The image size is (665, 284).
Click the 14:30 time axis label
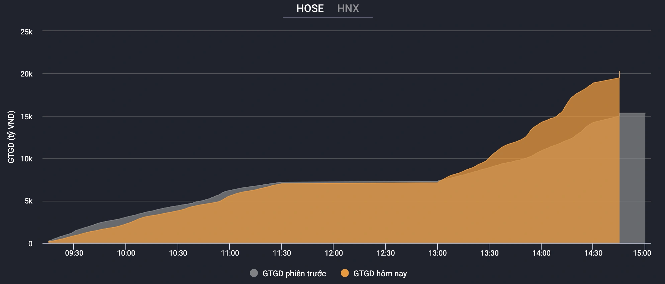pos(593,253)
